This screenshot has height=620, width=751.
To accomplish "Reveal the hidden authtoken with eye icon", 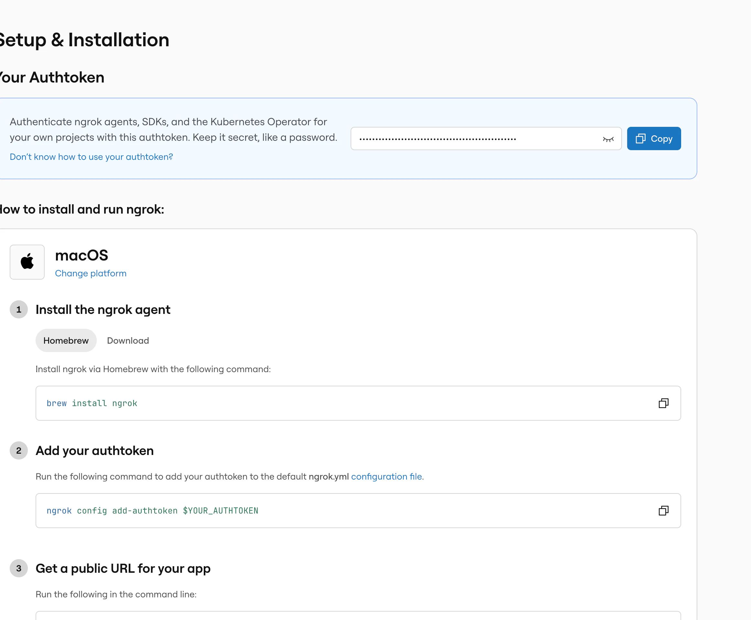I will pyautogui.click(x=608, y=139).
